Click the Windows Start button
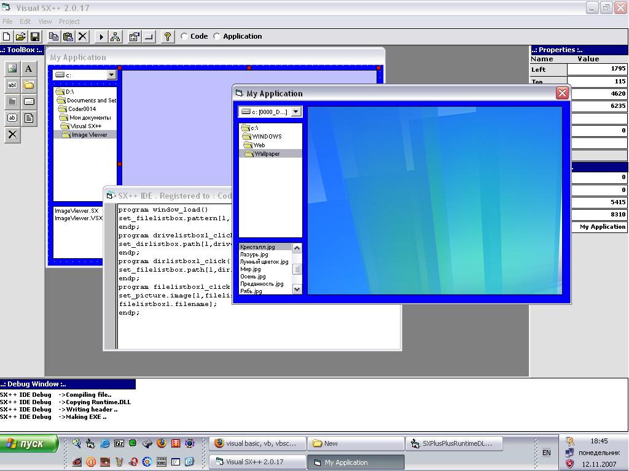629x471 pixels. click(x=29, y=443)
